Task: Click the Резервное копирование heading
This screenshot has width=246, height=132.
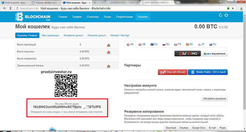Action: [x=144, y=112]
